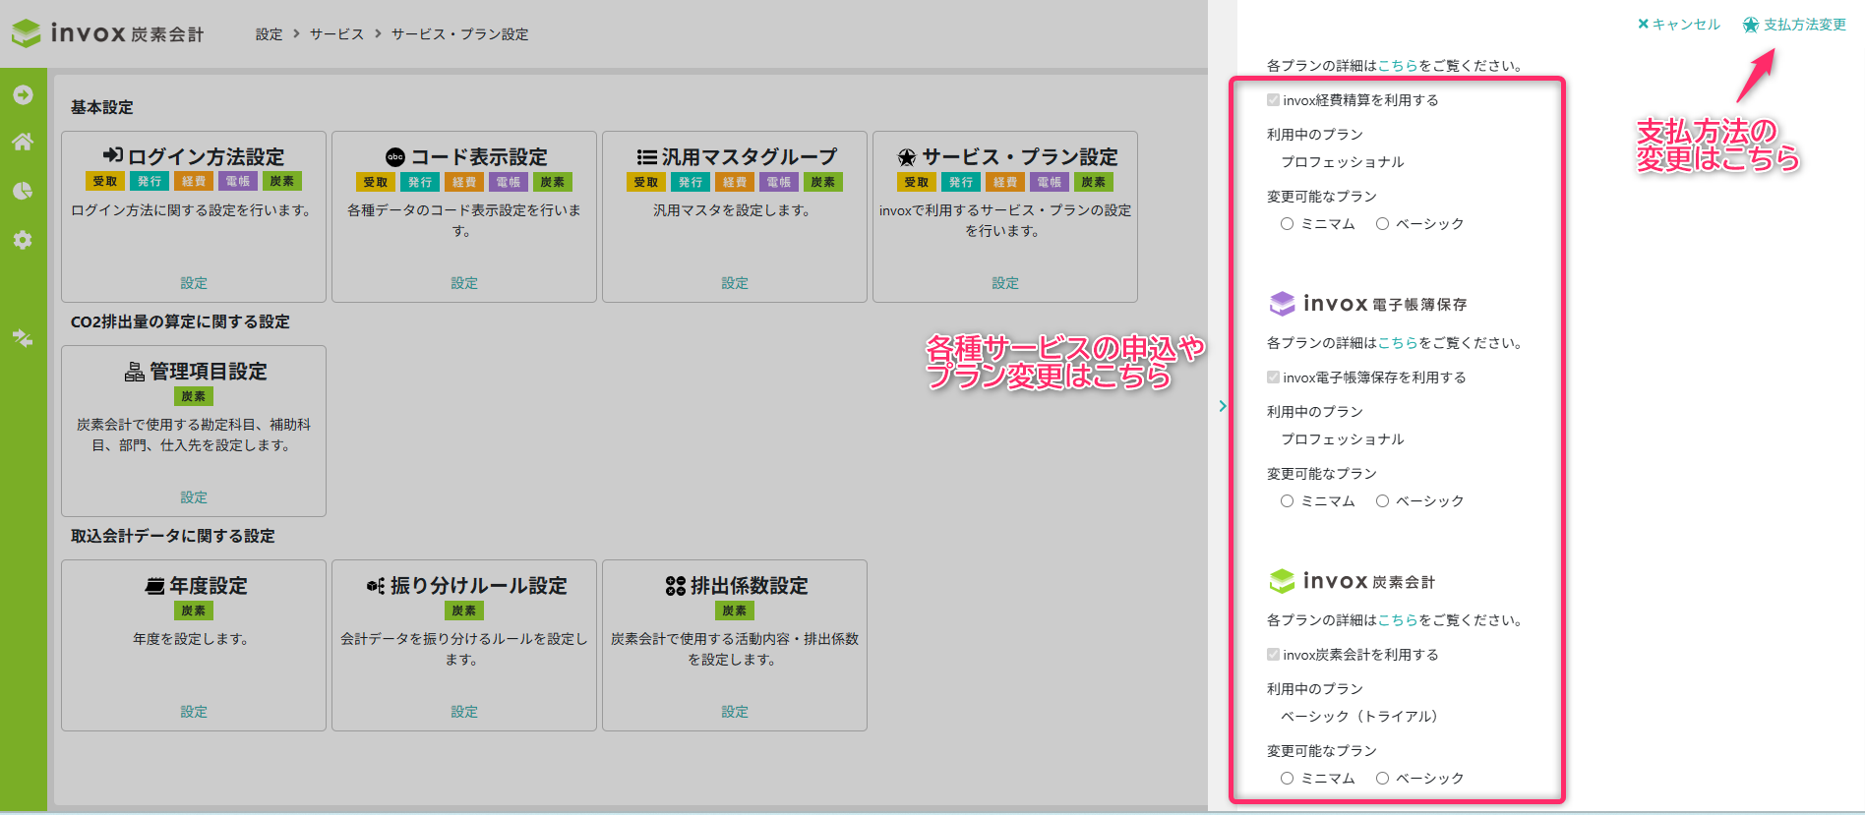Select ミニマム plan for invox経費精算
1865x815 pixels.
click(x=1287, y=224)
